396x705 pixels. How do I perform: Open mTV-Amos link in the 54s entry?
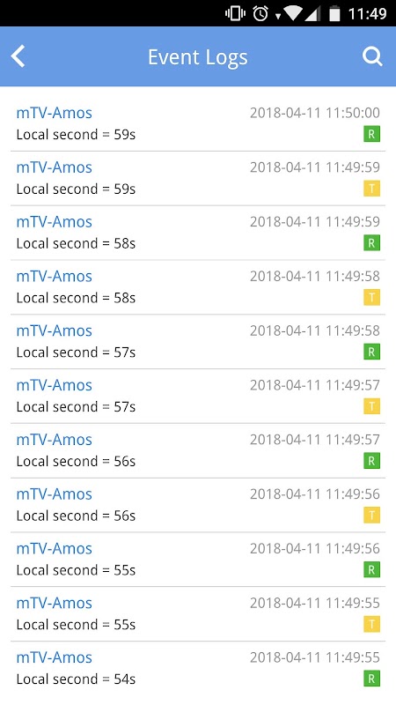click(x=54, y=657)
